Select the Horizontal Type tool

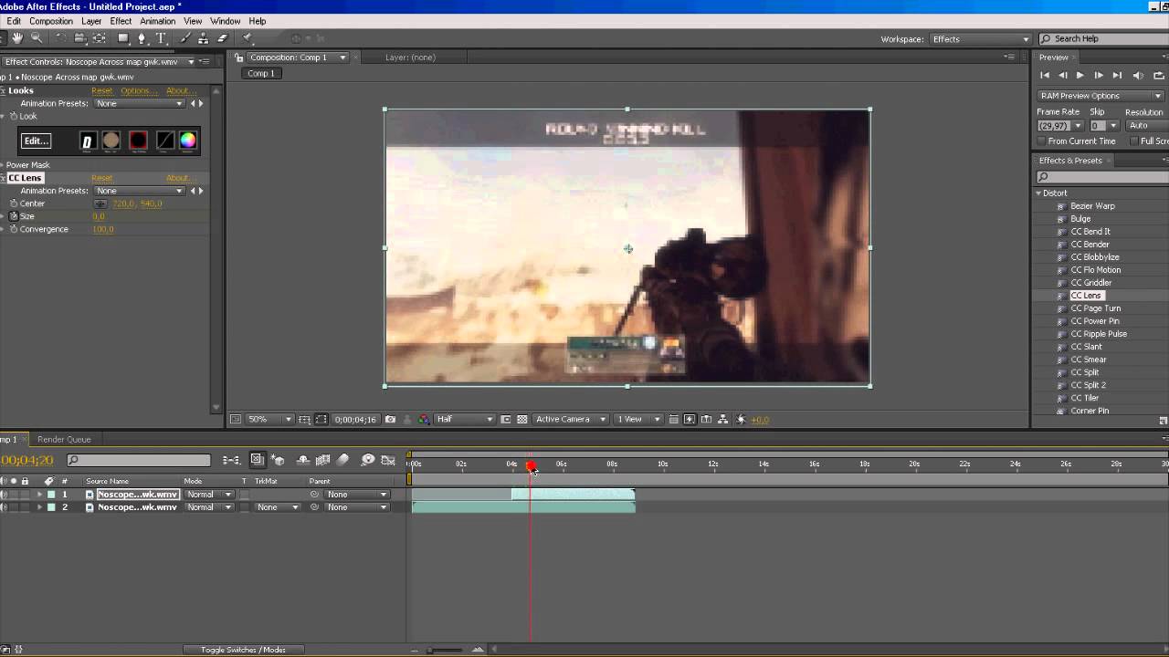click(x=161, y=38)
